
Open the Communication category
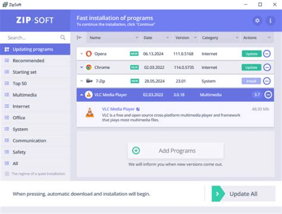(35, 140)
